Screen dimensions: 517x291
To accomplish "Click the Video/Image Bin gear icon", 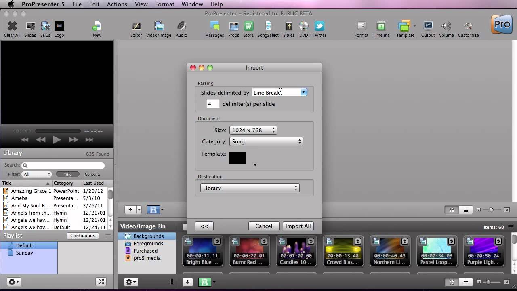I will click(131, 282).
